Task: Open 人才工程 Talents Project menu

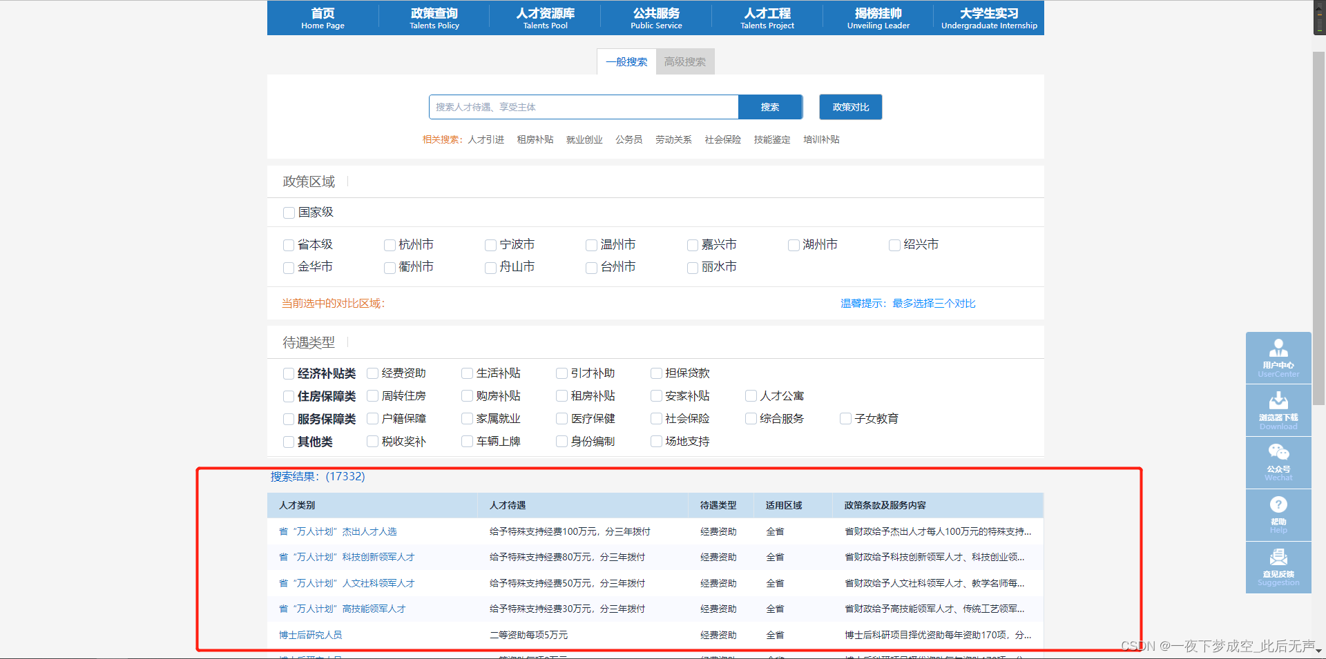Action: [x=767, y=18]
